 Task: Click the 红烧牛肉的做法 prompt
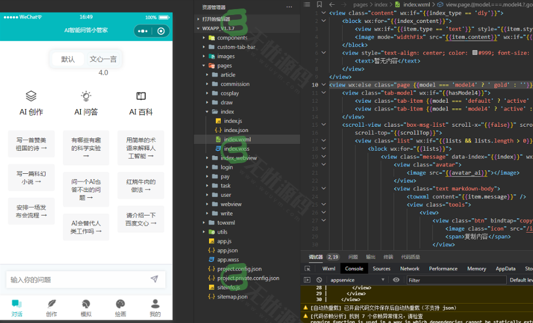(141, 186)
